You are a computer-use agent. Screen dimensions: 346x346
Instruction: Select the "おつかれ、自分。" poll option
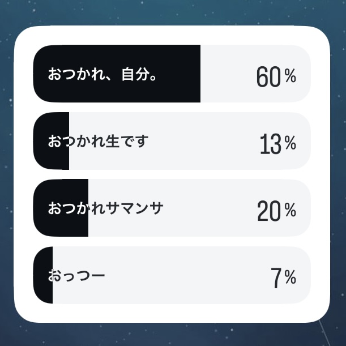coord(102,74)
